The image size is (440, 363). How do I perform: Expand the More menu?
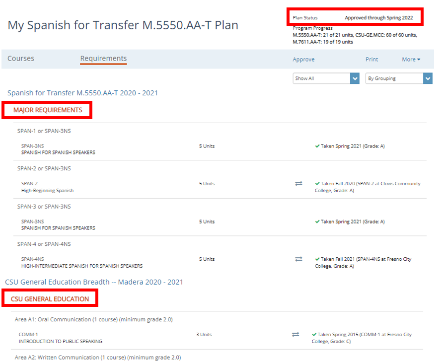click(411, 60)
